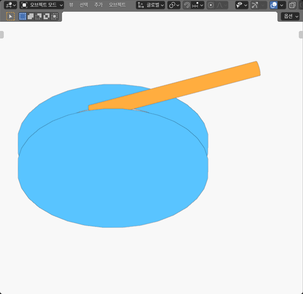303x294 pixels.
Task: Open the 오브젝트 menu
Action: tap(117, 5)
